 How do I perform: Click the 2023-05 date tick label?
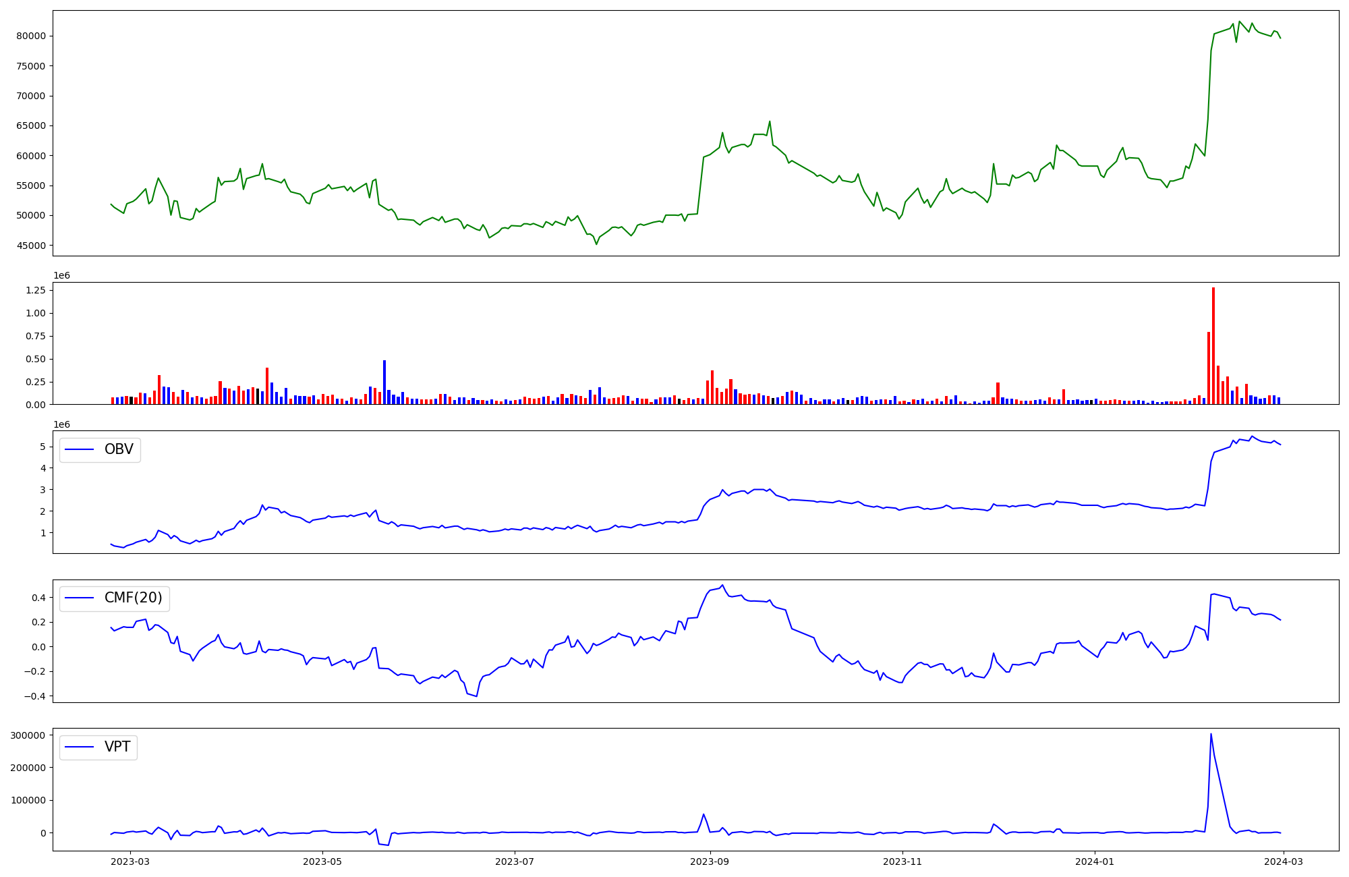pos(322,861)
